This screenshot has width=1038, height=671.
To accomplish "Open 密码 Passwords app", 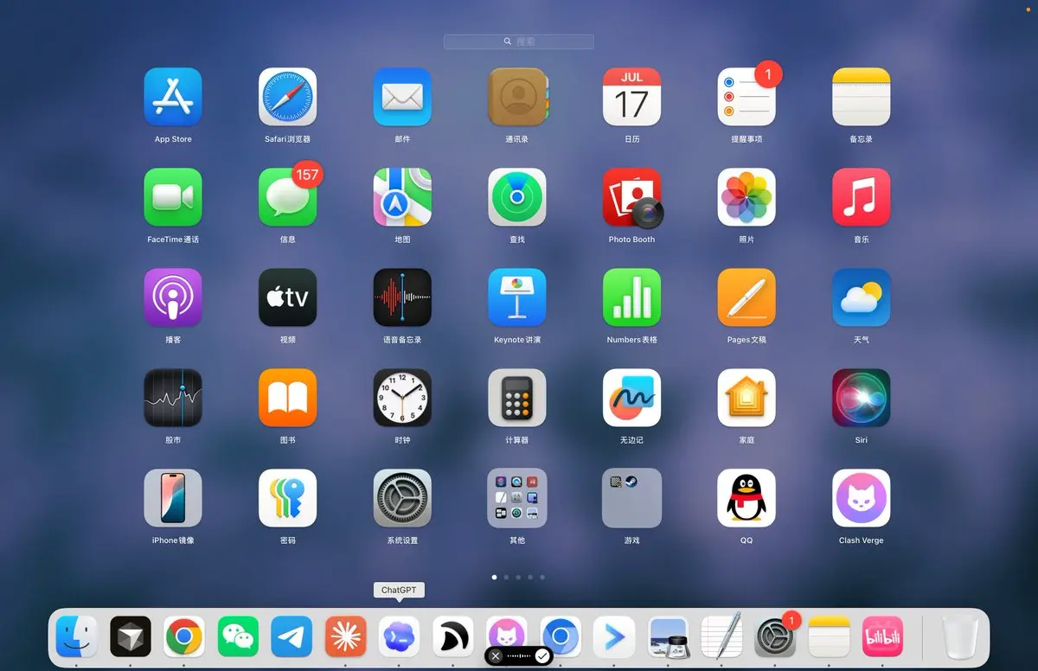I will 288,498.
